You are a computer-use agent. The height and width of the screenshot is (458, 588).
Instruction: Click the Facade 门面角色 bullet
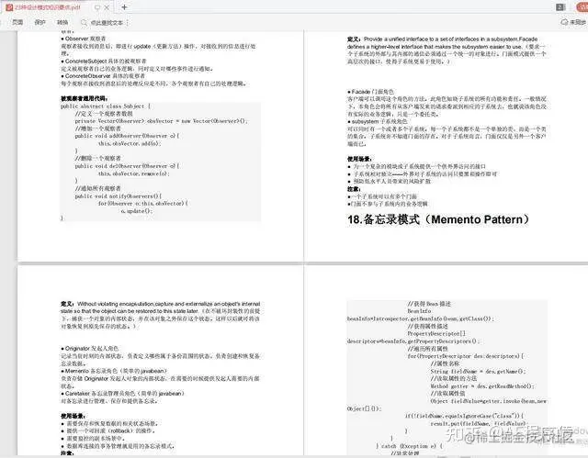point(370,92)
